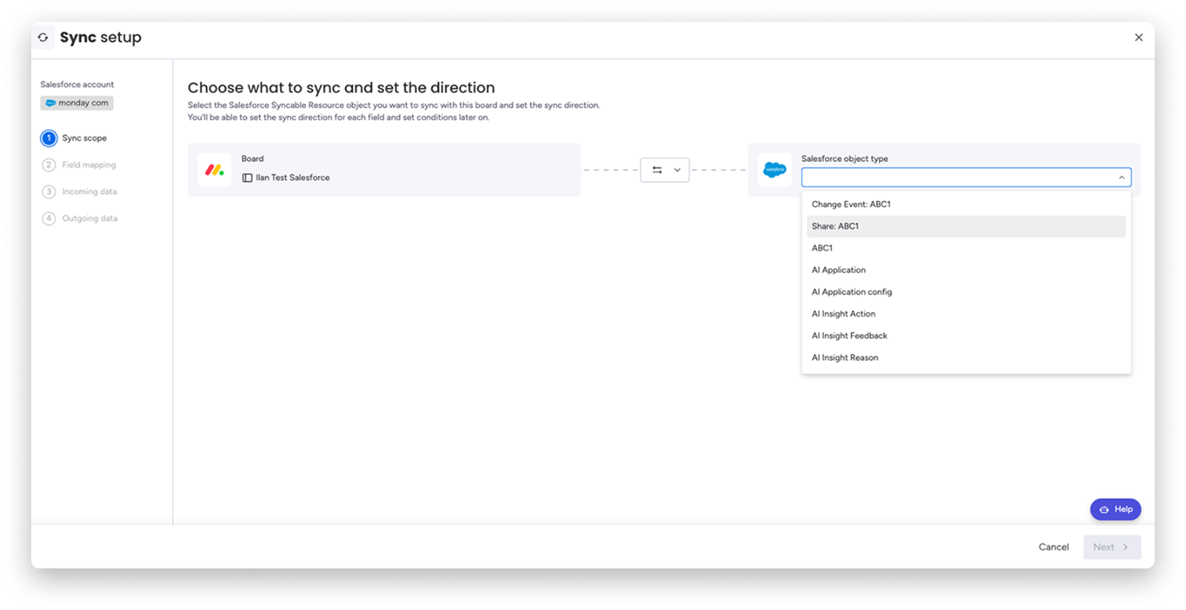Click step 2 circle for Field mapping
The image size is (1186, 610).
49,165
